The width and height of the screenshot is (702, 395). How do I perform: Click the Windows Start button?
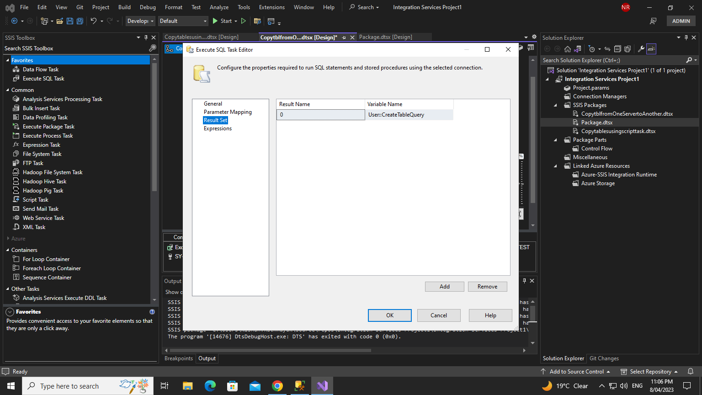coord(11,386)
